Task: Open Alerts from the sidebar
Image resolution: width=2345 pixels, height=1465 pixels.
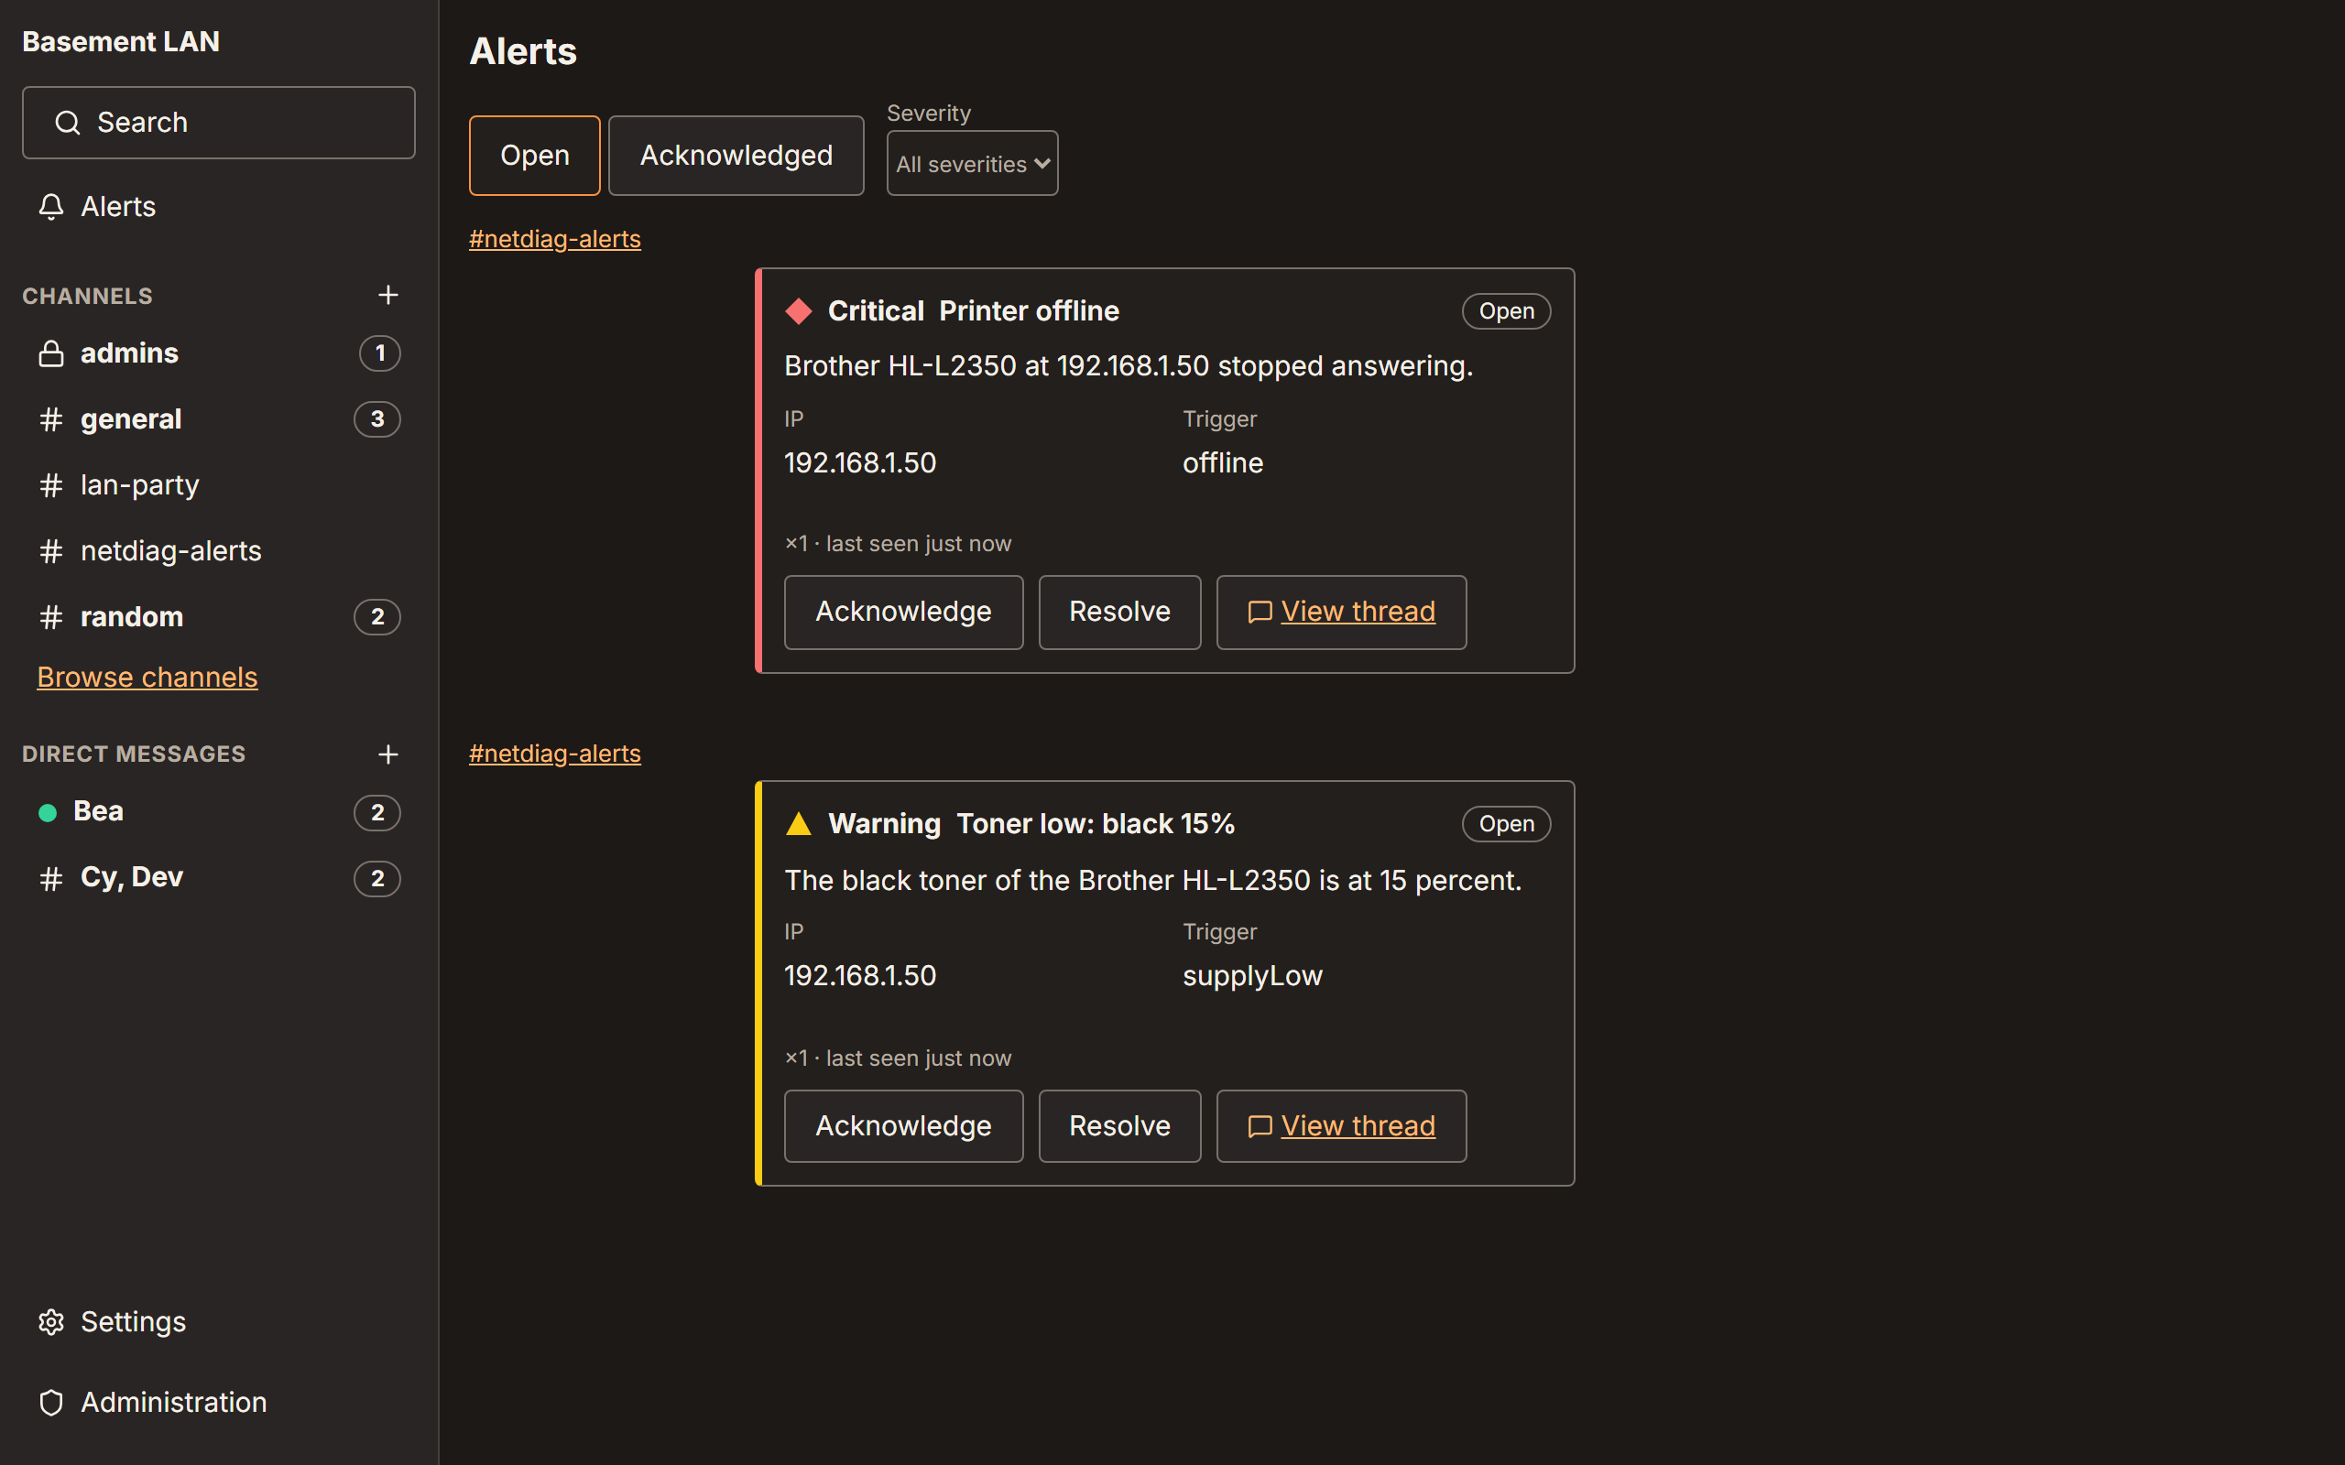Action: (218, 206)
